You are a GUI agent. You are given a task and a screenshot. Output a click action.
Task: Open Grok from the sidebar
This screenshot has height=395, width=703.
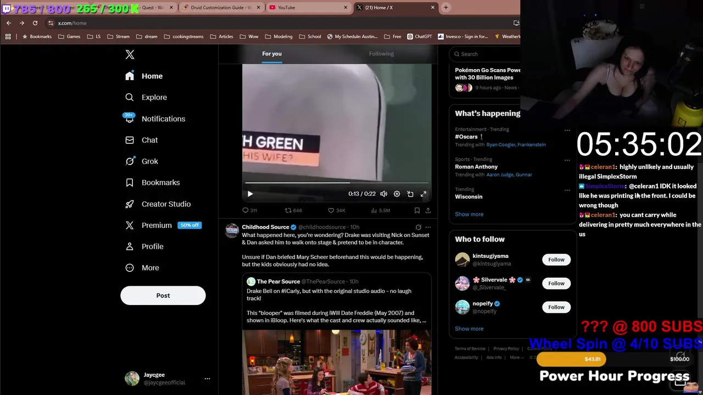click(x=141, y=161)
